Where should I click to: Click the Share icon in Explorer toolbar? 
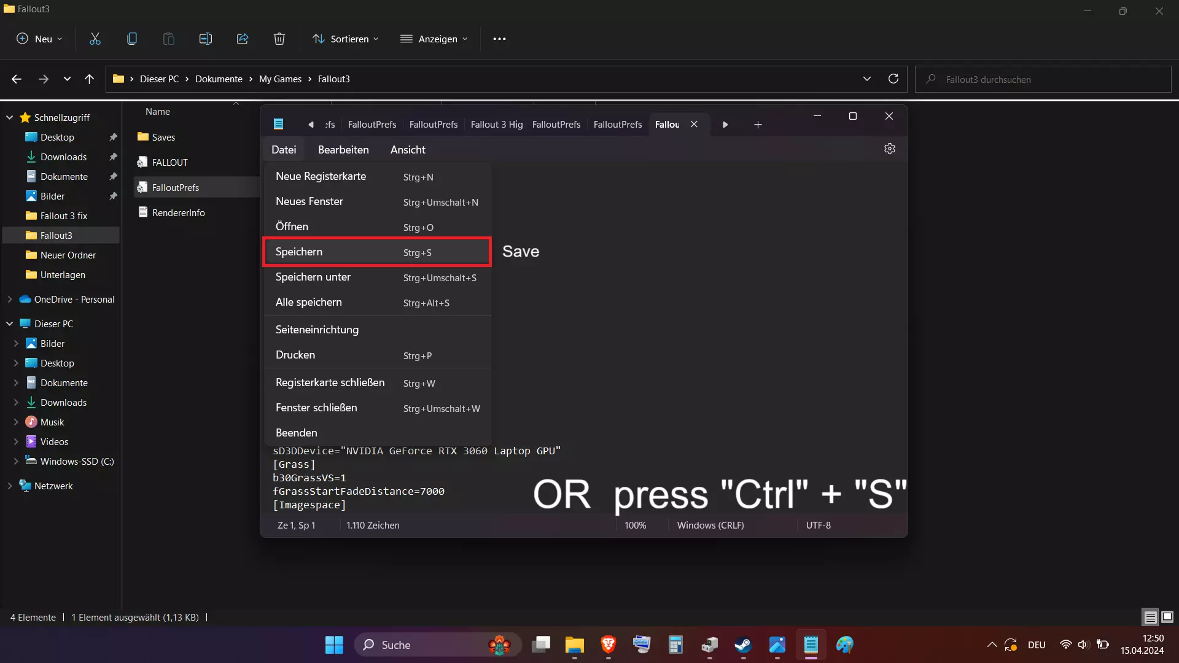click(x=243, y=39)
